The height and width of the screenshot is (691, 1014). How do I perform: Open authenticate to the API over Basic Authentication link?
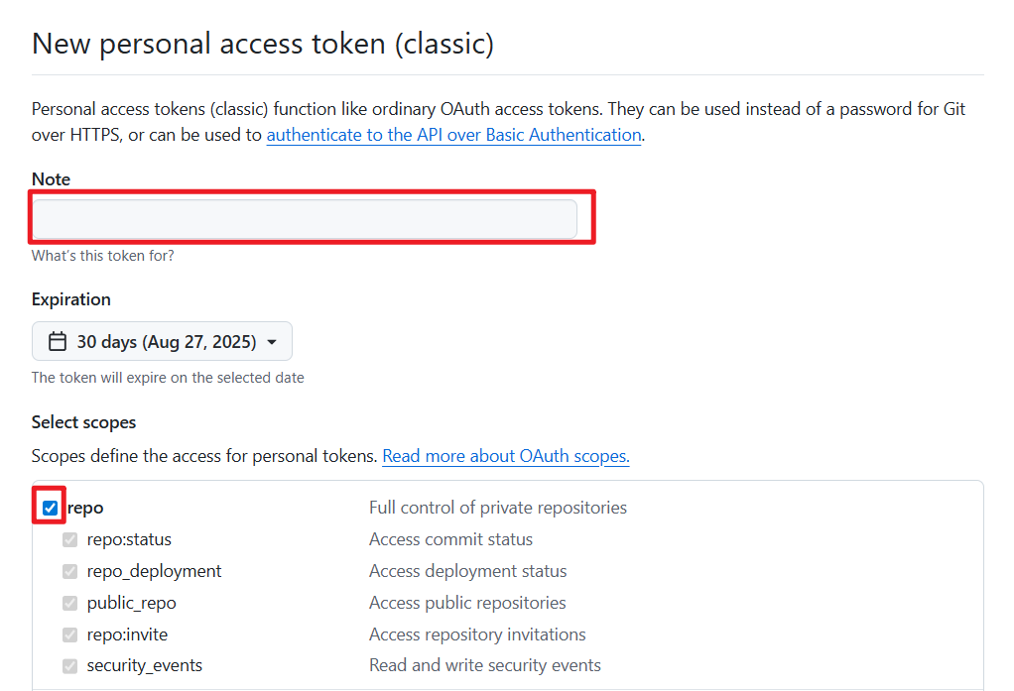pyautogui.click(x=454, y=135)
